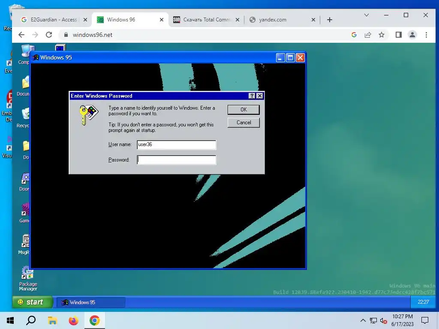Click OK in Enter Windows Password dialog
The image size is (439, 329).
pyautogui.click(x=244, y=110)
